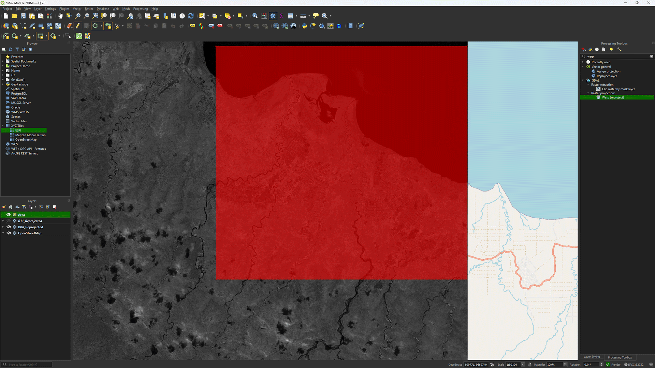Click the Toggle Editing pencil icon

(78, 26)
